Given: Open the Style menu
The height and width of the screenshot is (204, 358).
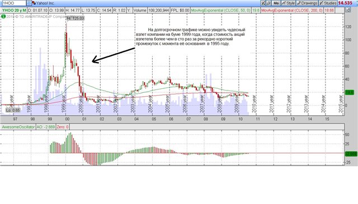Looking at the screenshot, I should click(289, 3).
